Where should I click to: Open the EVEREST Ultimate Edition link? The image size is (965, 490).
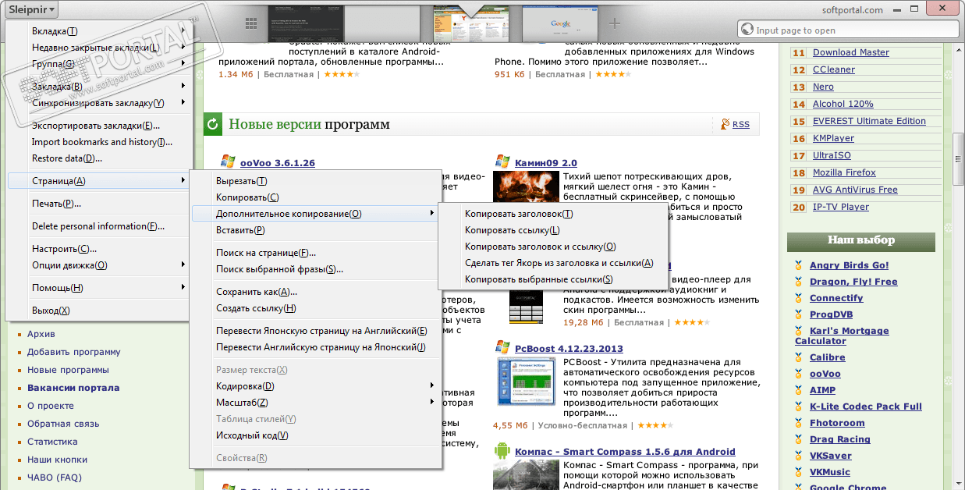pos(869,121)
